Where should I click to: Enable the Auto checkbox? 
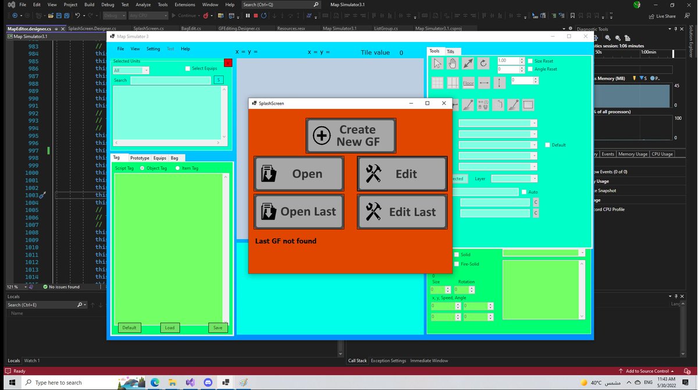[x=524, y=192]
